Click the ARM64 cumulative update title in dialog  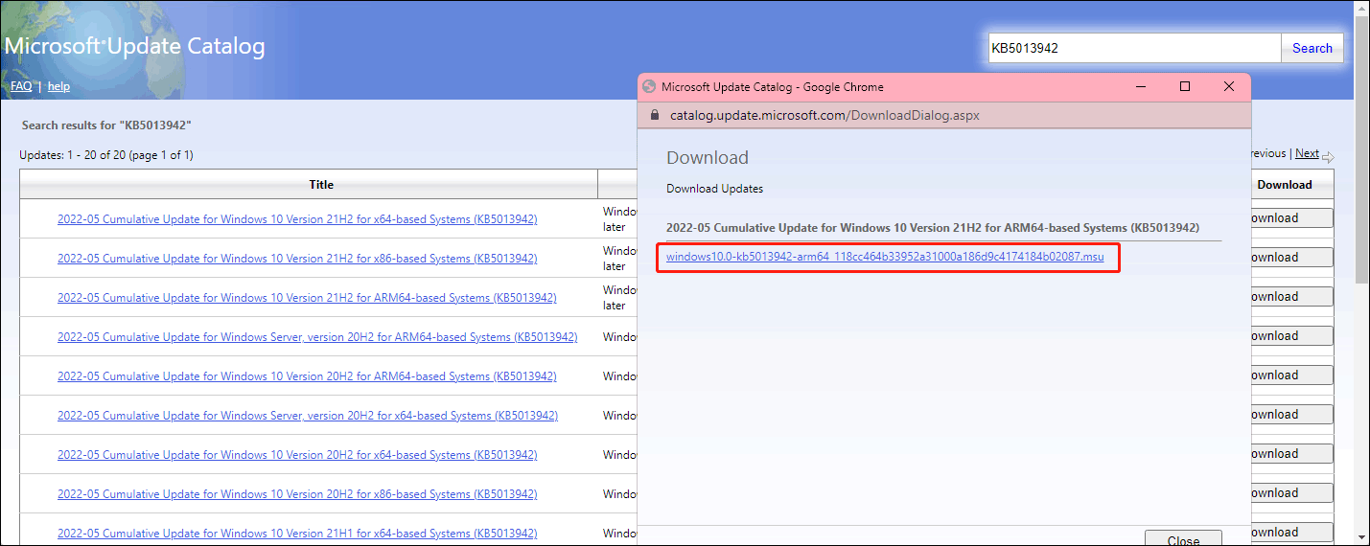(933, 228)
